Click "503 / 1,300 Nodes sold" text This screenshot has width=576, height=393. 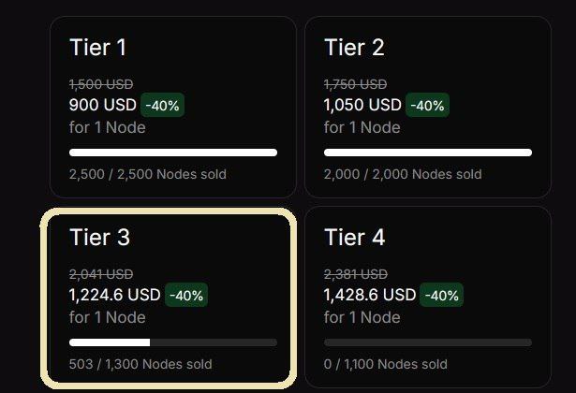(x=140, y=364)
